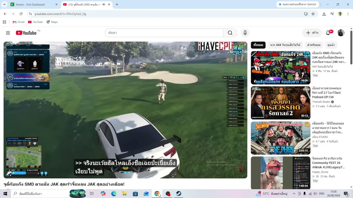Select the ทั้งหมด filter chip
This screenshot has width=353, height=198.
[x=258, y=45]
